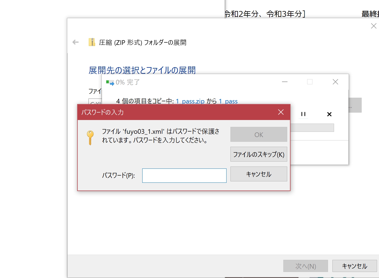Focus the パスワード(P) input field
379x278 pixels.
click(184, 176)
